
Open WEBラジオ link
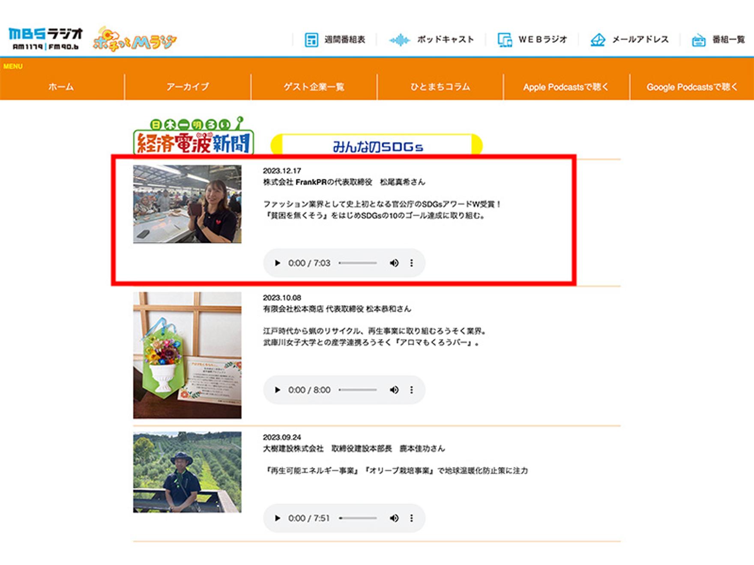click(x=543, y=39)
